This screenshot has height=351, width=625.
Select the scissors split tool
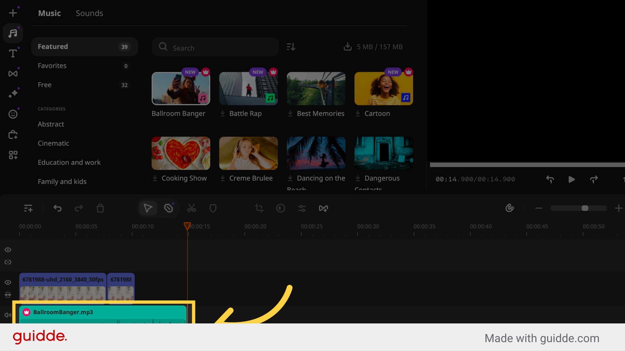tap(191, 208)
